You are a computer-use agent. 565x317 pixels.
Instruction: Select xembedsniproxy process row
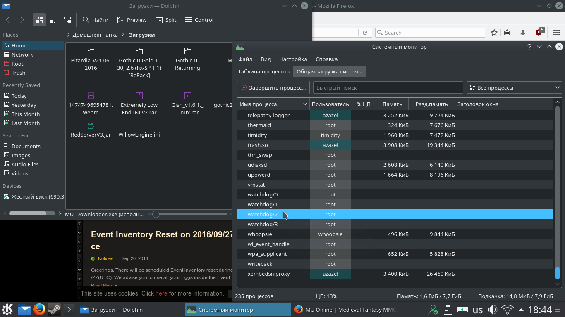pyautogui.click(x=395, y=274)
